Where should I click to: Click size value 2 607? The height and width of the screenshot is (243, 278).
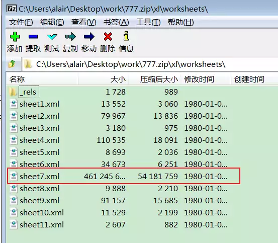[116, 224]
